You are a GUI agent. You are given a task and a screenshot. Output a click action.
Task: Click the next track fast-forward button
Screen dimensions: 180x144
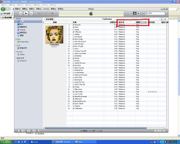point(31,13)
